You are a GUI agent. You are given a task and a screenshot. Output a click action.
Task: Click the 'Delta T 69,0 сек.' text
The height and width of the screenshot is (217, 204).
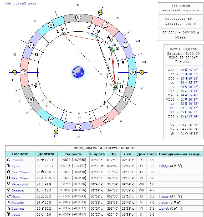pyautogui.click(x=183, y=49)
